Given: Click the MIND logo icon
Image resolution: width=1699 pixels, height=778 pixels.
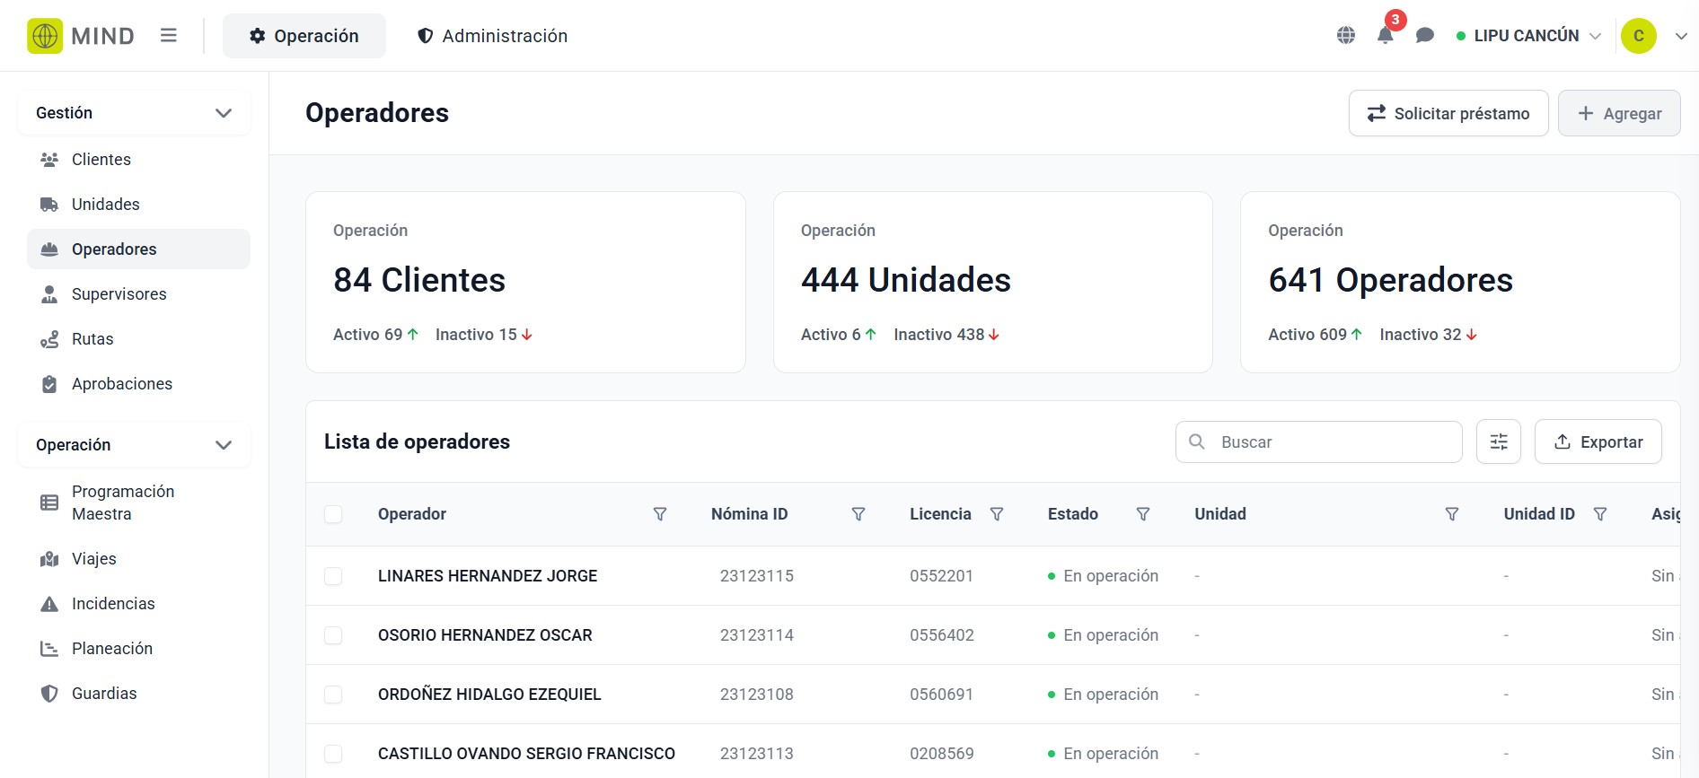Looking at the screenshot, I should point(45,36).
